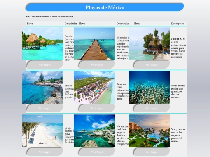Click Ver imagen under the rocky cliff photo

(45, 108)
